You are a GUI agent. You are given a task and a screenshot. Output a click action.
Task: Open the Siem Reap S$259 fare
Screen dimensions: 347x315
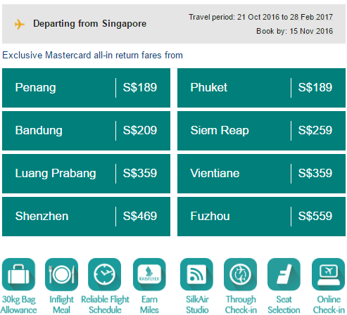pyautogui.click(x=261, y=131)
